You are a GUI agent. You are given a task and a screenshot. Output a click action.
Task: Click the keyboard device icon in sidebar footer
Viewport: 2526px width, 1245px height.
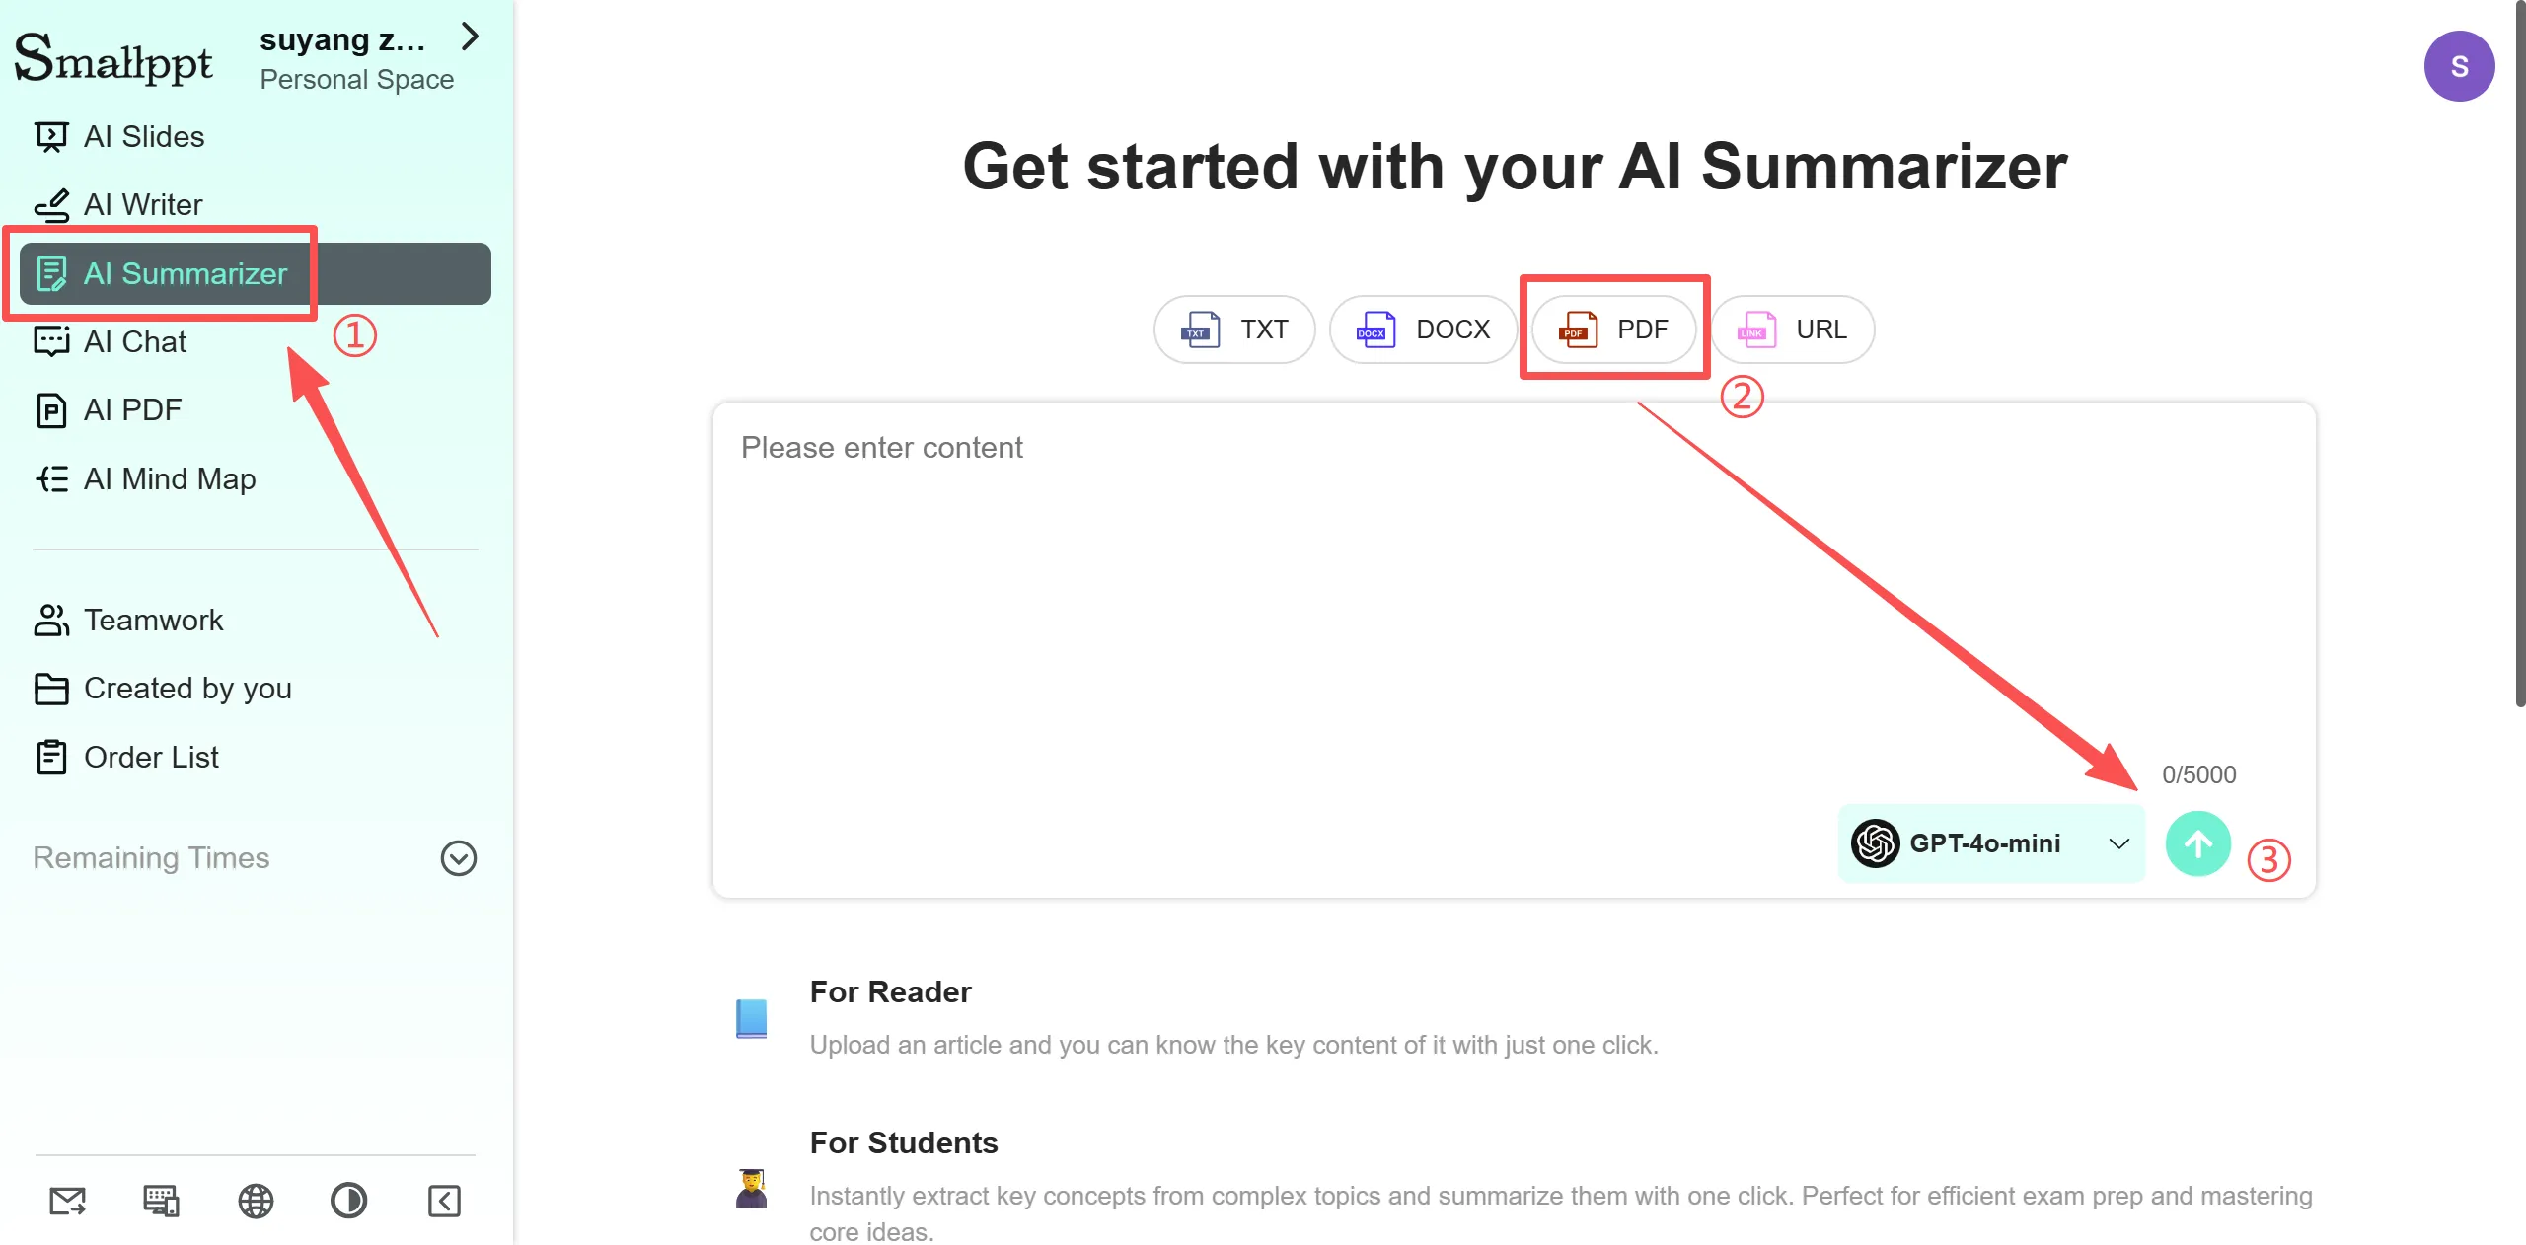[x=161, y=1201]
